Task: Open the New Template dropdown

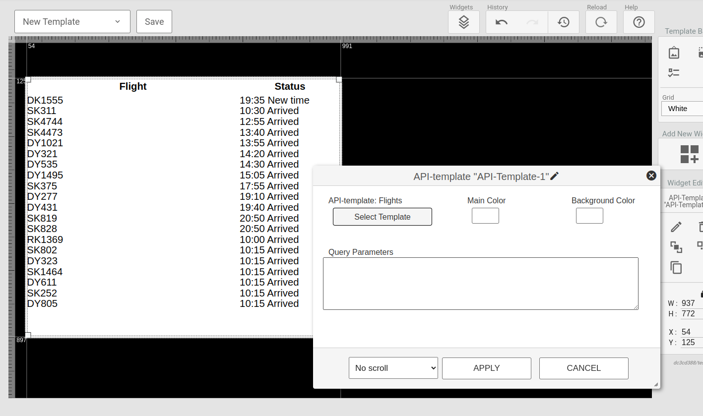Action: (72, 21)
